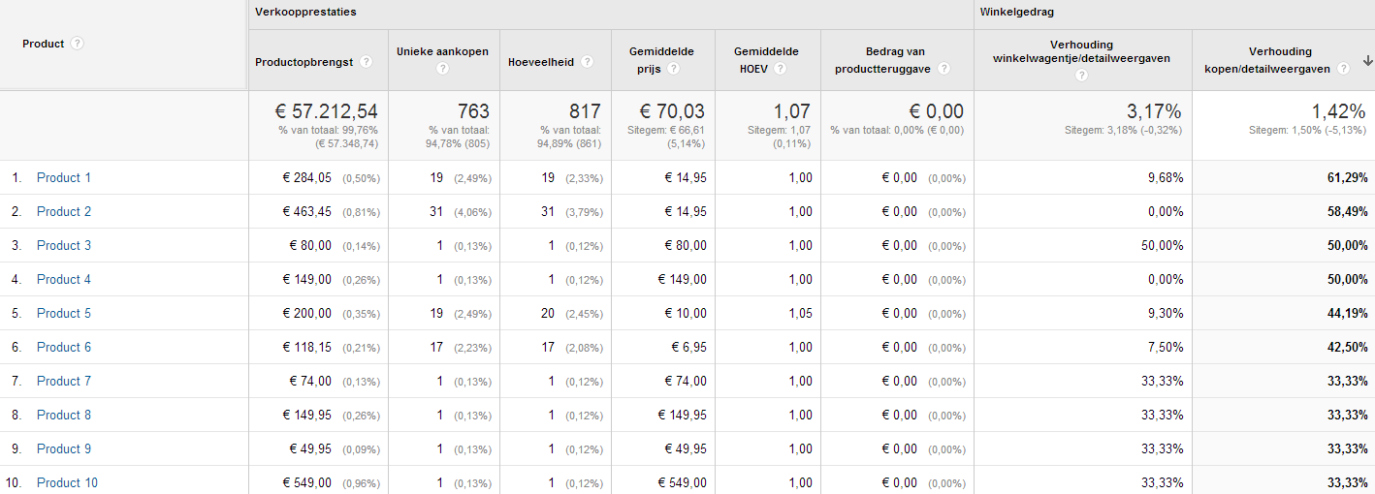Open Product 7 link
Viewport: 1375px width, 494px height.
pos(64,381)
